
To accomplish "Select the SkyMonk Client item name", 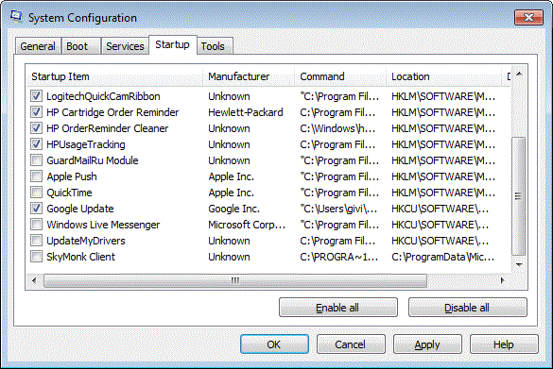I will (x=80, y=257).
